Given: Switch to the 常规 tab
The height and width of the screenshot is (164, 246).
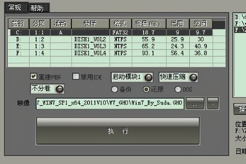Looking at the screenshot, I should point(15,8).
